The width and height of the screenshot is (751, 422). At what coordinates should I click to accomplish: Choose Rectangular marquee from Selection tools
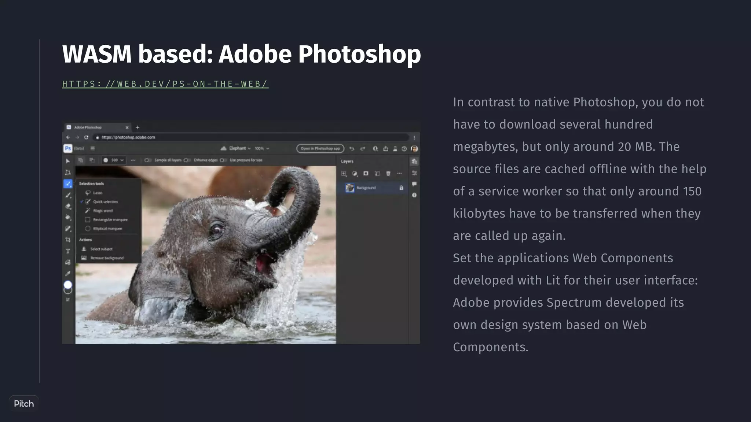pyautogui.click(x=106, y=219)
